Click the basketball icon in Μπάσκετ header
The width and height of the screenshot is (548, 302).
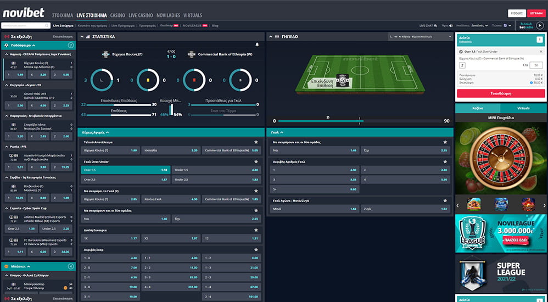pyautogui.click(x=7, y=266)
